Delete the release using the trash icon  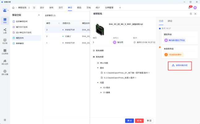191,14
